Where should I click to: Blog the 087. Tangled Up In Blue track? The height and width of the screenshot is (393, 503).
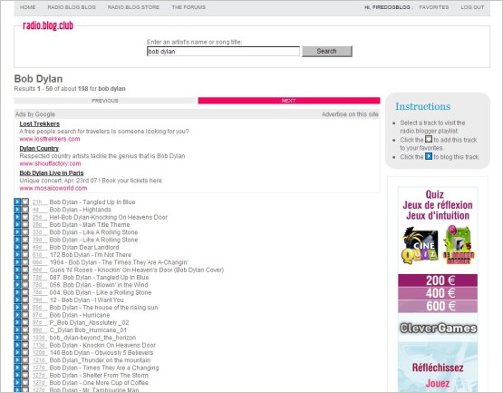pyautogui.click(x=17, y=278)
